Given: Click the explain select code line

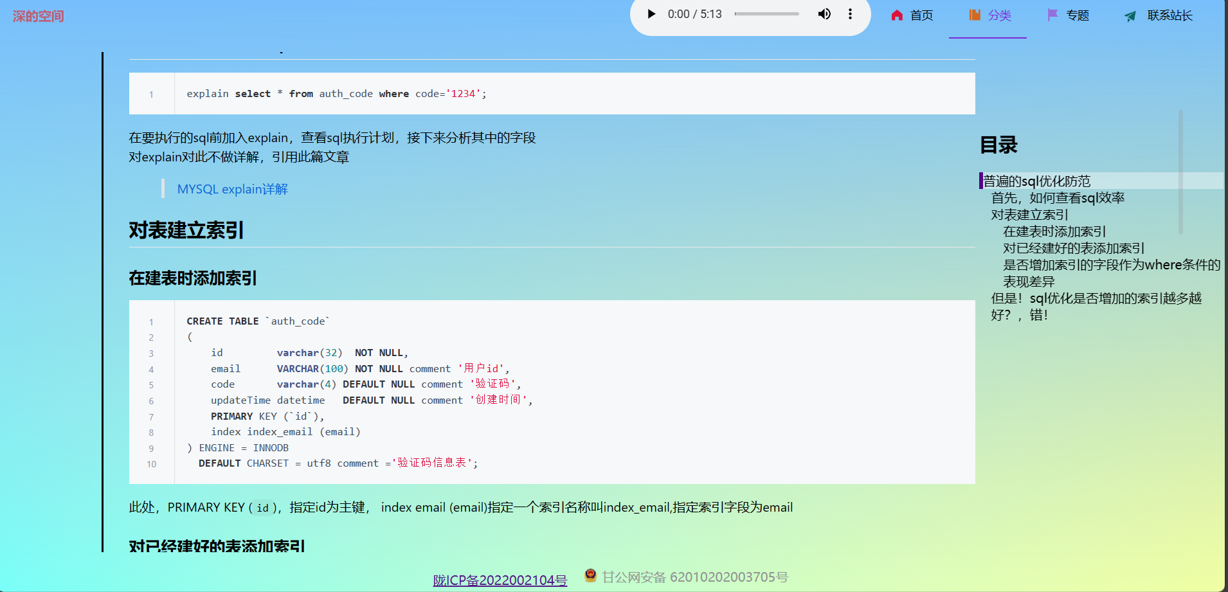Looking at the screenshot, I should 336,94.
